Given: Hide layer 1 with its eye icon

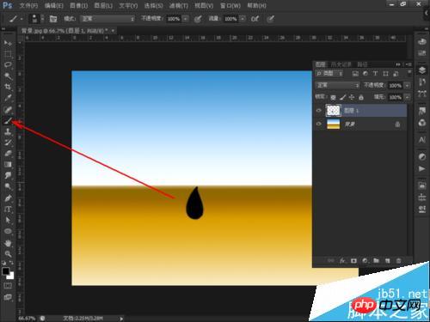Looking at the screenshot, I should point(318,111).
